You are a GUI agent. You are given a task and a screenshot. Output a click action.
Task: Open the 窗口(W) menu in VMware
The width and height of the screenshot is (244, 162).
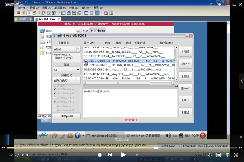tap(86, 7)
